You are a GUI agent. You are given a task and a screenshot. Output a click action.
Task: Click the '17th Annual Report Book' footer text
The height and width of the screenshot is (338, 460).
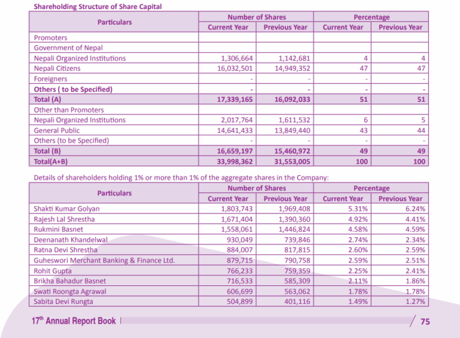[x=74, y=321]
